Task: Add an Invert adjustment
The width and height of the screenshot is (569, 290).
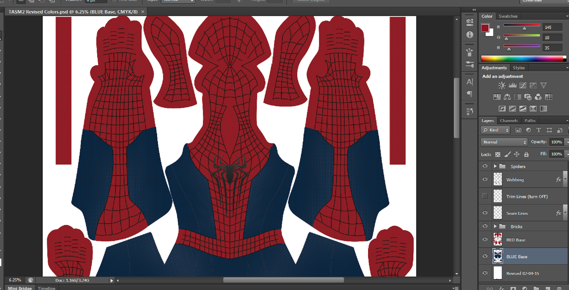Action: click(502, 108)
